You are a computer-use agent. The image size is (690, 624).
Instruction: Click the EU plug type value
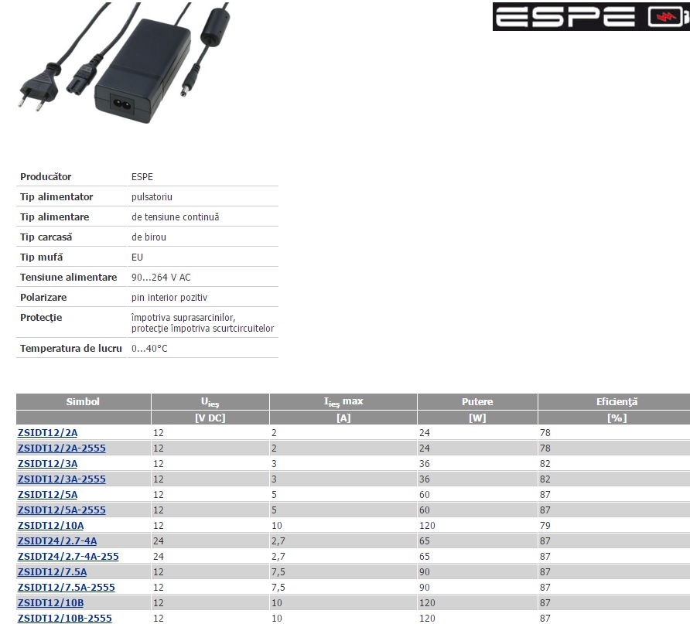tap(137, 257)
